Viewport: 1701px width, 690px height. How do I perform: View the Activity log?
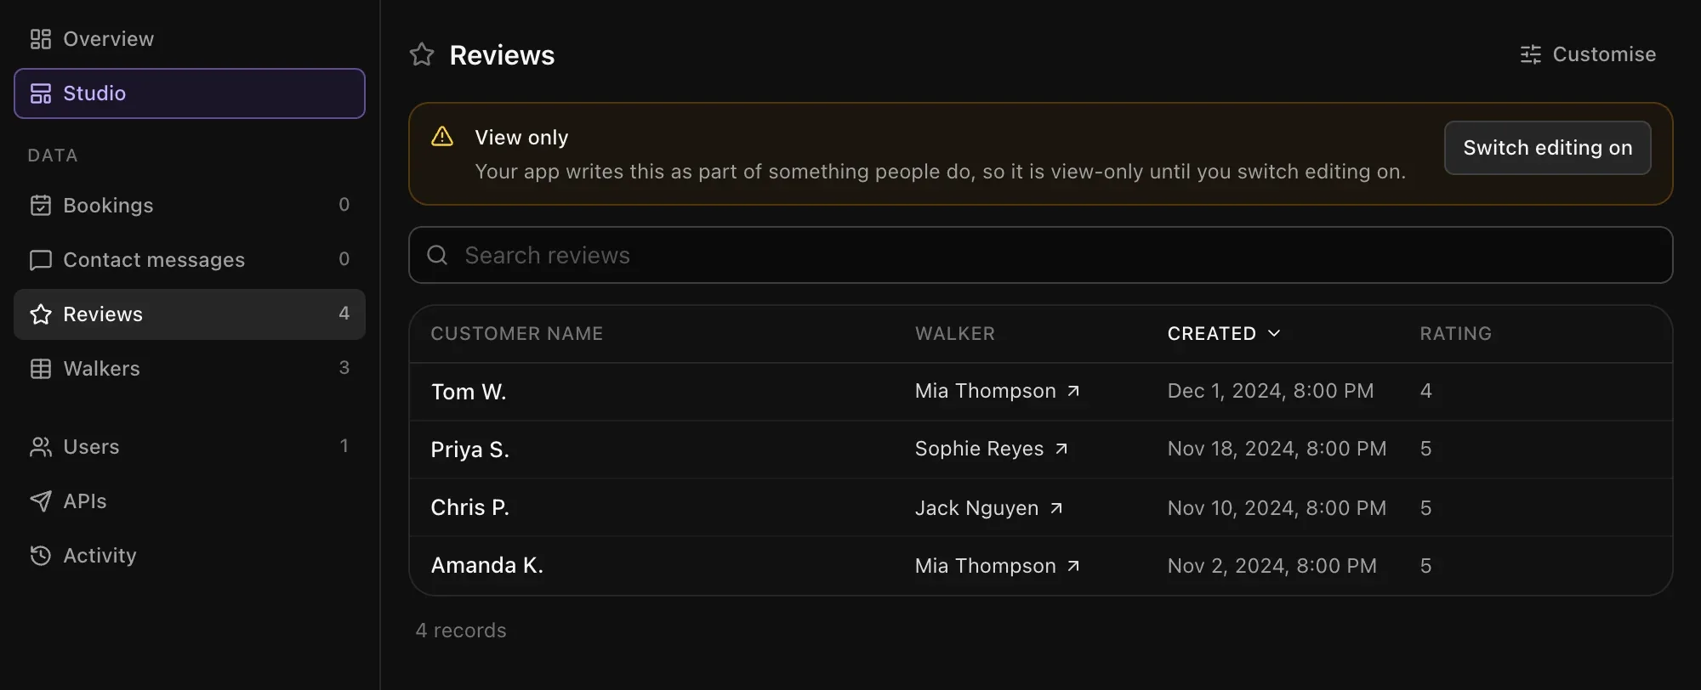click(x=190, y=556)
